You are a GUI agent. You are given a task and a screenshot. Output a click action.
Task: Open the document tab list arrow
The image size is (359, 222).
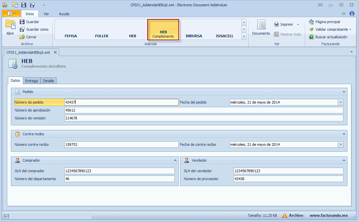coord(351,52)
